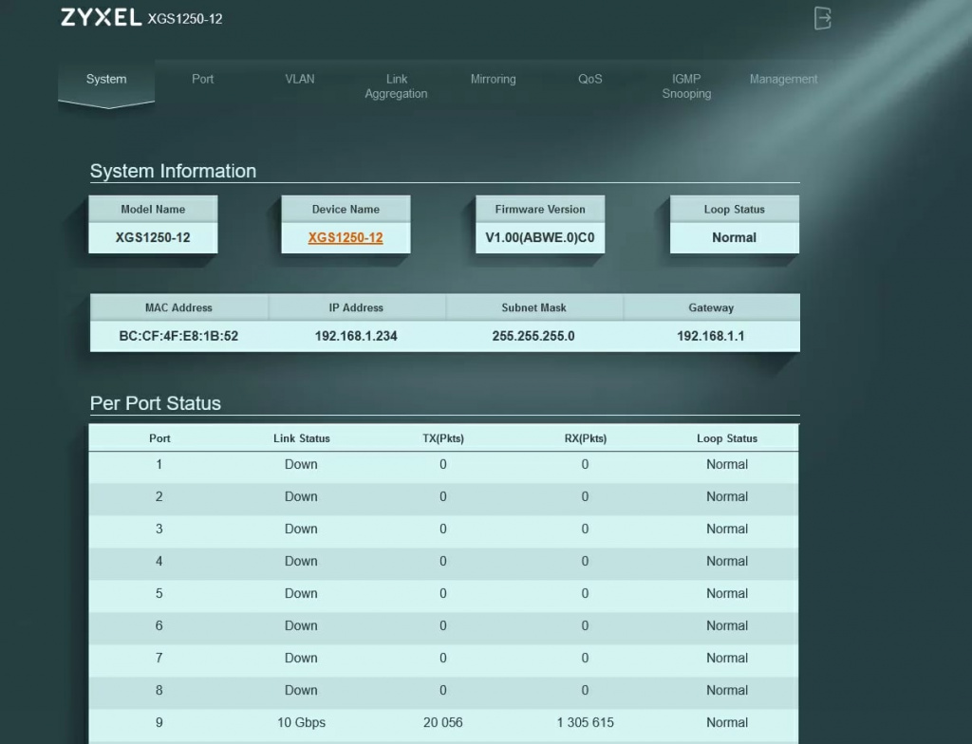Select the Mirroring tab

(x=493, y=80)
